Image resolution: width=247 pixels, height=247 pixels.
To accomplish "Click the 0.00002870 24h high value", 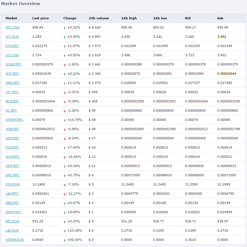I will point(130,74).
